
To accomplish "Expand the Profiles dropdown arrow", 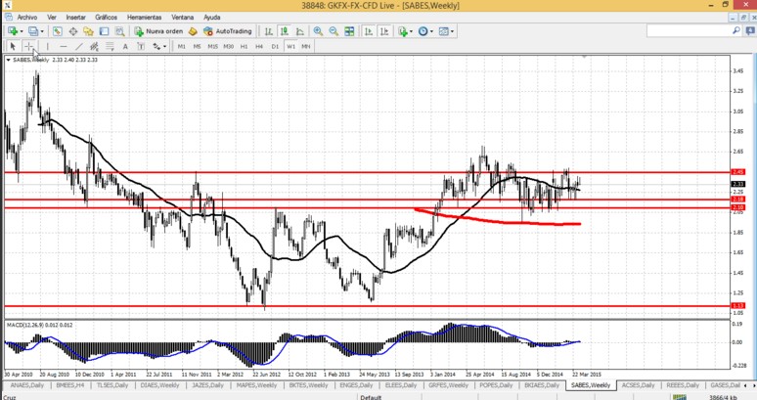I will [41, 32].
